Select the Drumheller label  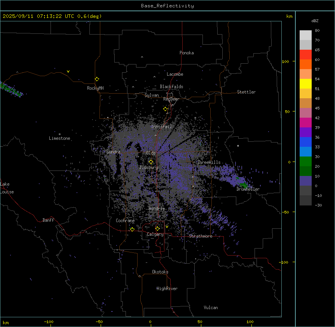pyautogui.click(x=248, y=189)
